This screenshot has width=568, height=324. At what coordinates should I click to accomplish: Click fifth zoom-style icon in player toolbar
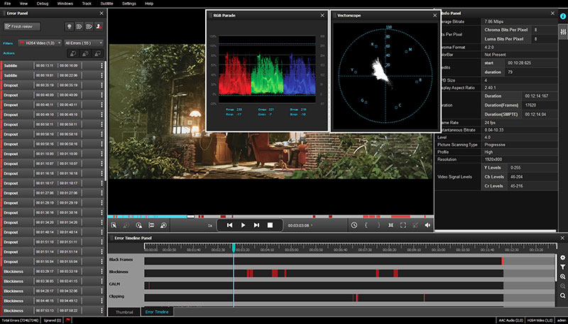point(163,225)
